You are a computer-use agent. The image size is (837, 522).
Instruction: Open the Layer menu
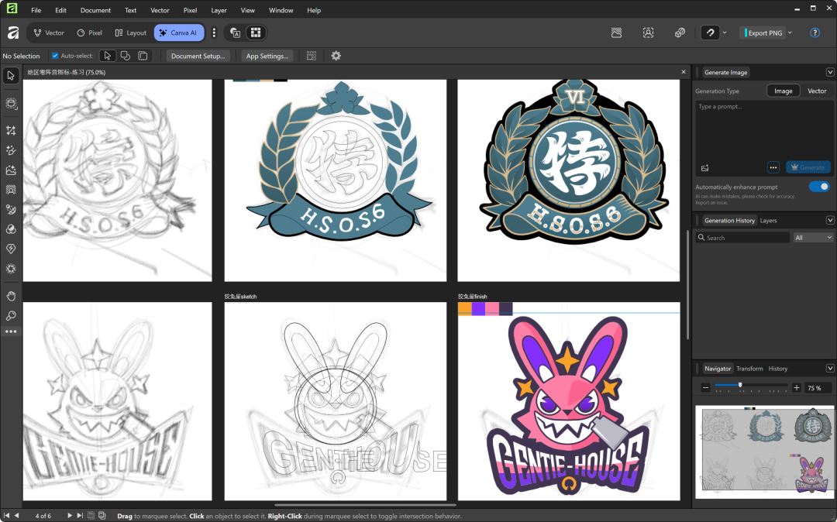pyautogui.click(x=219, y=10)
